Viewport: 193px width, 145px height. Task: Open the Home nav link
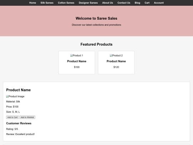[33, 3]
